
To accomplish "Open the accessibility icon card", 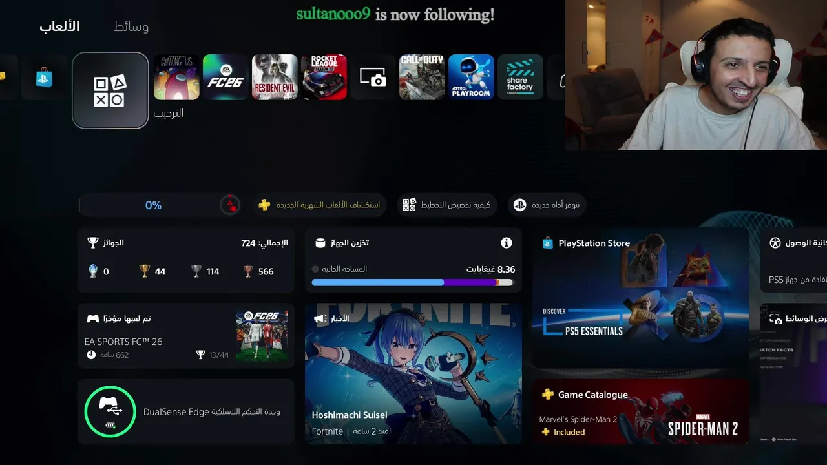I will pos(775,243).
